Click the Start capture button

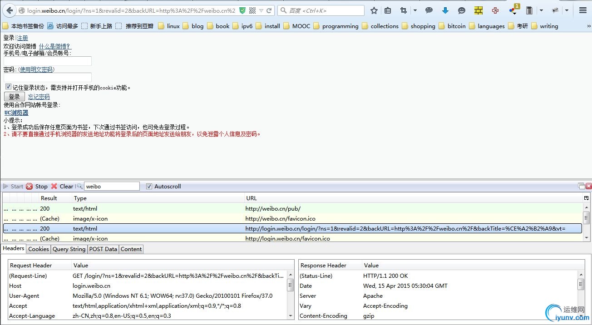pyautogui.click(x=13, y=187)
